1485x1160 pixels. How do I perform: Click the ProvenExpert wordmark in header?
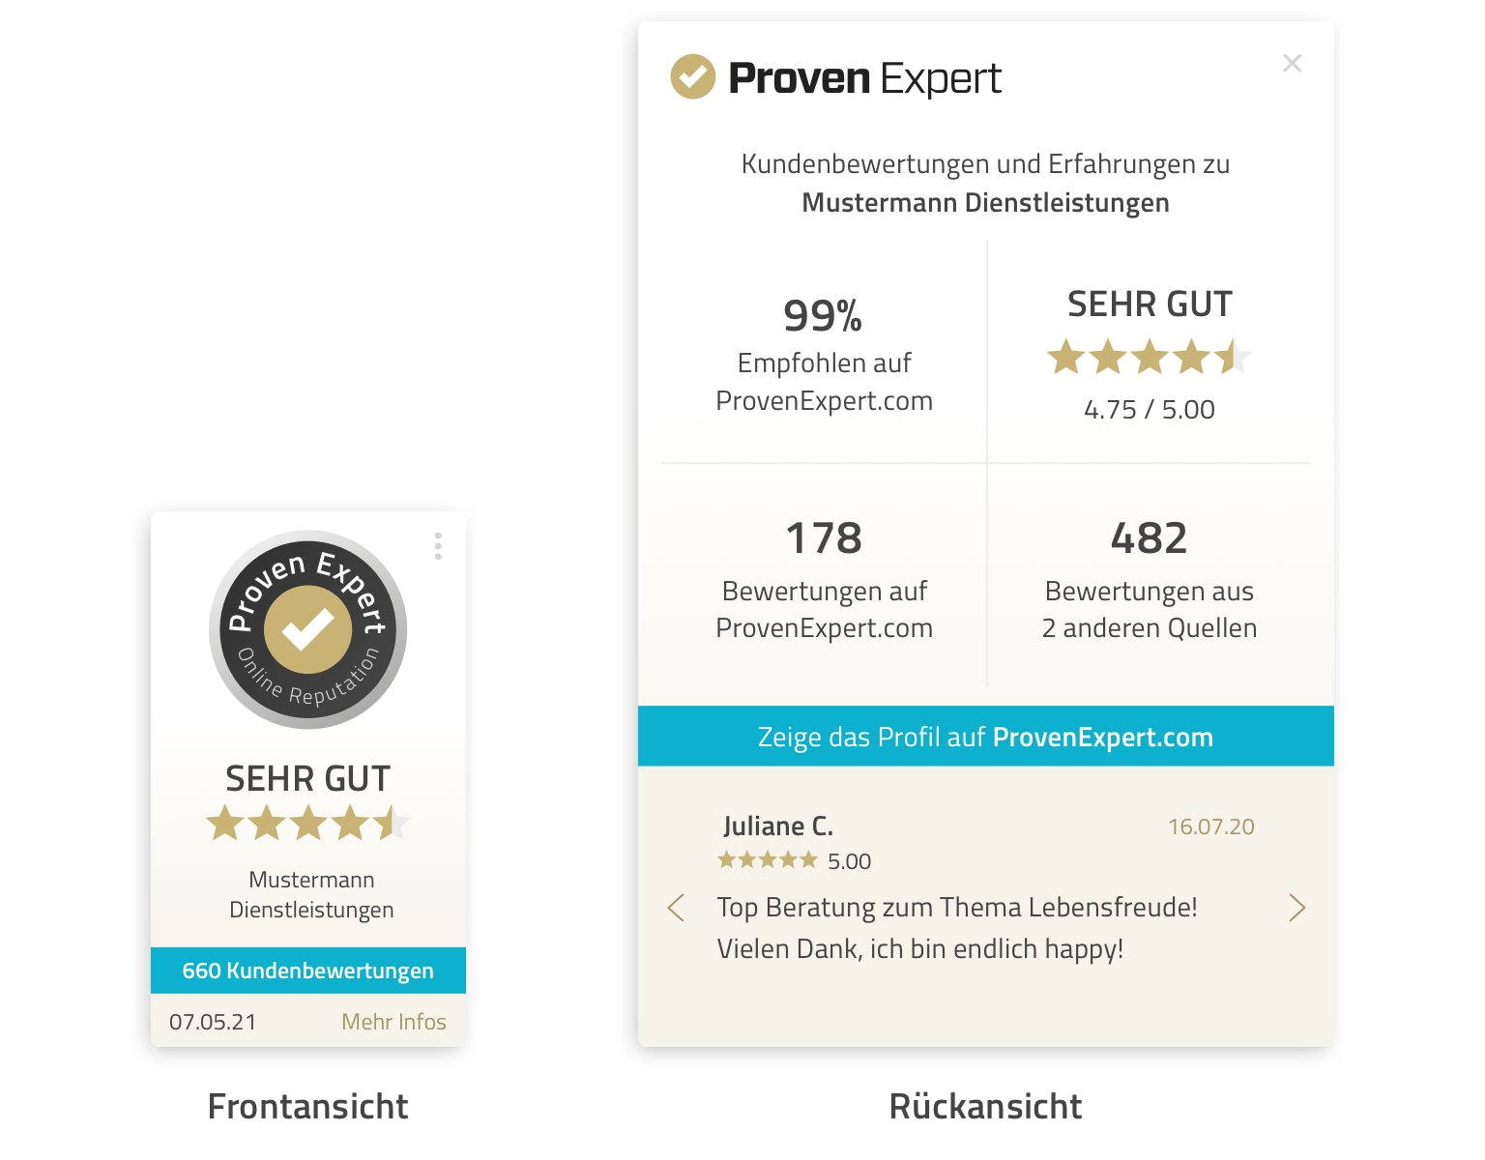pos(864,78)
